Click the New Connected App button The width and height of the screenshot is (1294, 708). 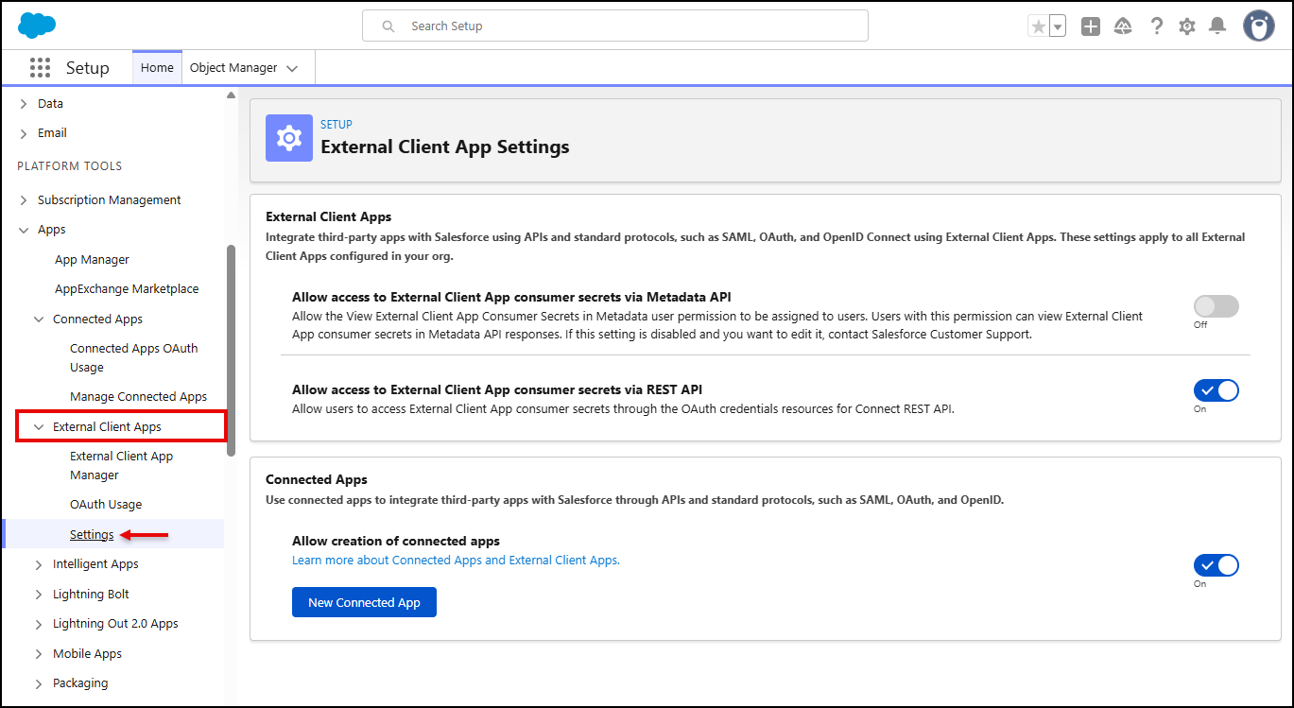tap(364, 603)
